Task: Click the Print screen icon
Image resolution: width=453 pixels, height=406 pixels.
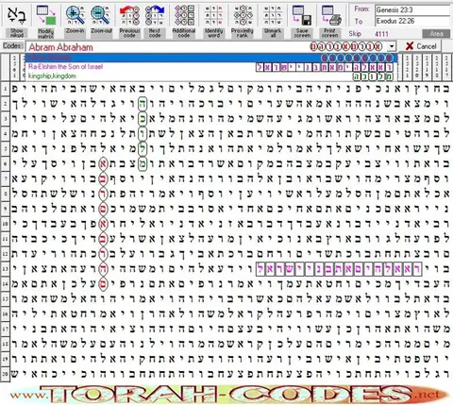Action: [x=331, y=15]
